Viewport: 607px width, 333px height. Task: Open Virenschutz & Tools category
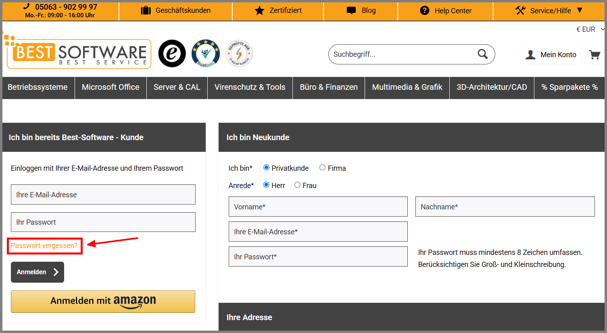[250, 87]
